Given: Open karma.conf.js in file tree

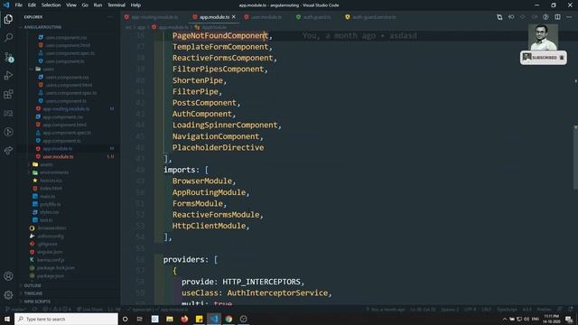Looking at the screenshot, I should (x=51, y=260).
